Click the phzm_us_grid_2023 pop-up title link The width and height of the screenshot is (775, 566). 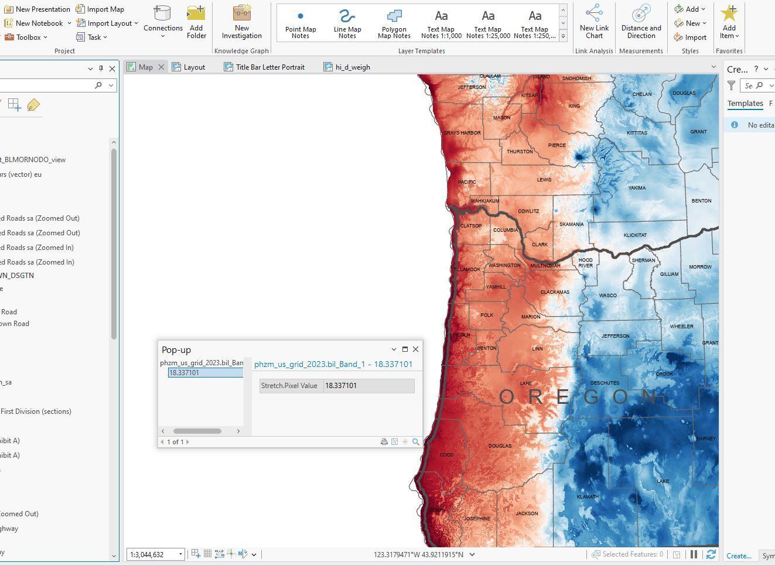[x=333, y=364]
